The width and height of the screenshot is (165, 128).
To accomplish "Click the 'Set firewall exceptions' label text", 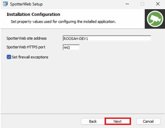I will (30, 57).
